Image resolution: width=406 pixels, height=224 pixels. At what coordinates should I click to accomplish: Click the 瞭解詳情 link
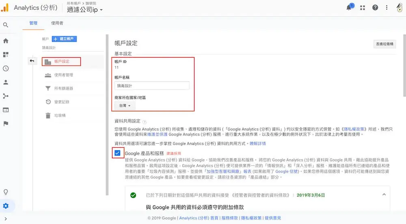[258, 144]
